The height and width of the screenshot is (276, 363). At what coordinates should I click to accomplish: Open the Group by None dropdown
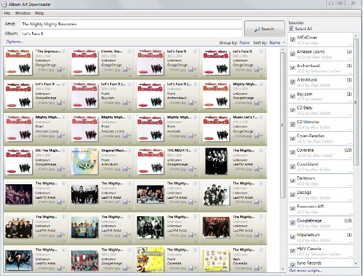click(244, 42)
